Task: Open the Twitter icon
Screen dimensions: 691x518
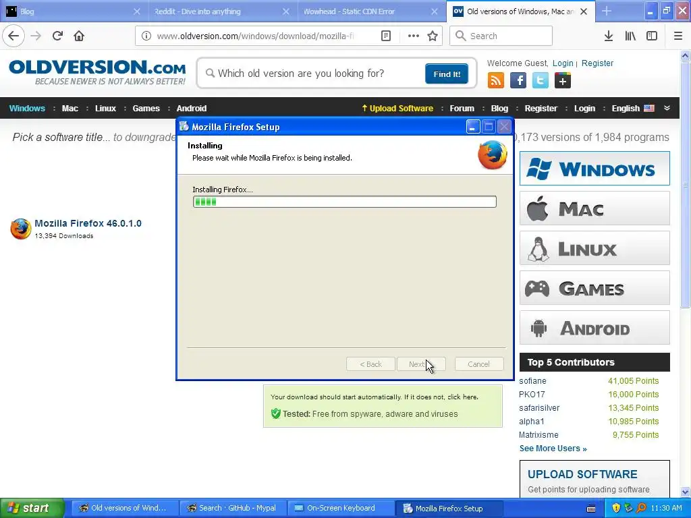Action: (541, 81)
